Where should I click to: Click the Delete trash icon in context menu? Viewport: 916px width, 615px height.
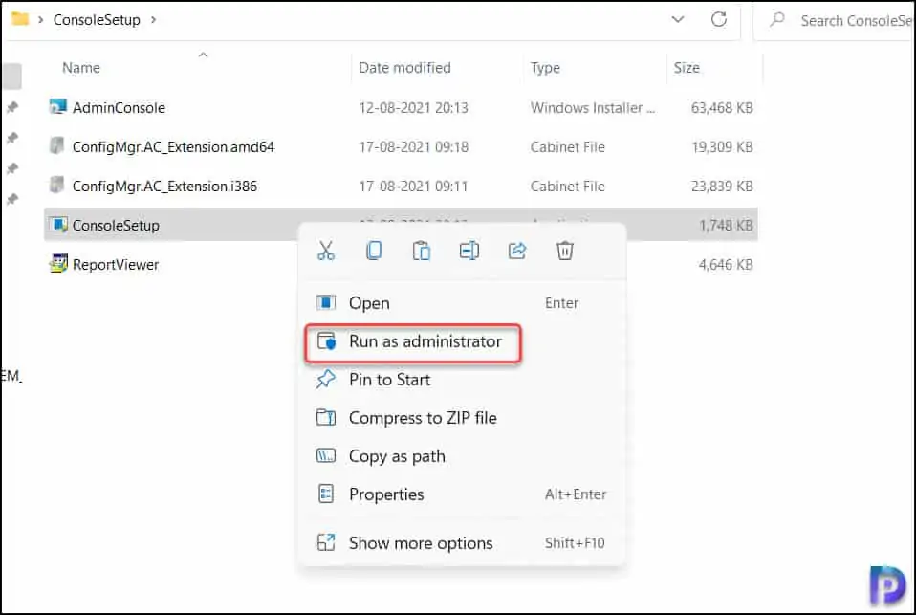[564, 251]
